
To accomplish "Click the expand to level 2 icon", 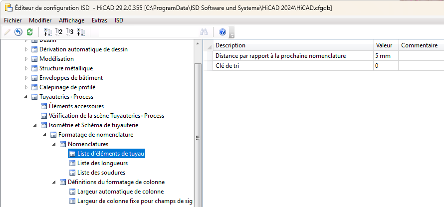I will (59, 32).
